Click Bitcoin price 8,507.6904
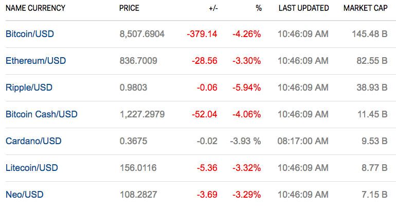This screenshot has height=208, width=396. pyautogui.click(x=142, y=34)
